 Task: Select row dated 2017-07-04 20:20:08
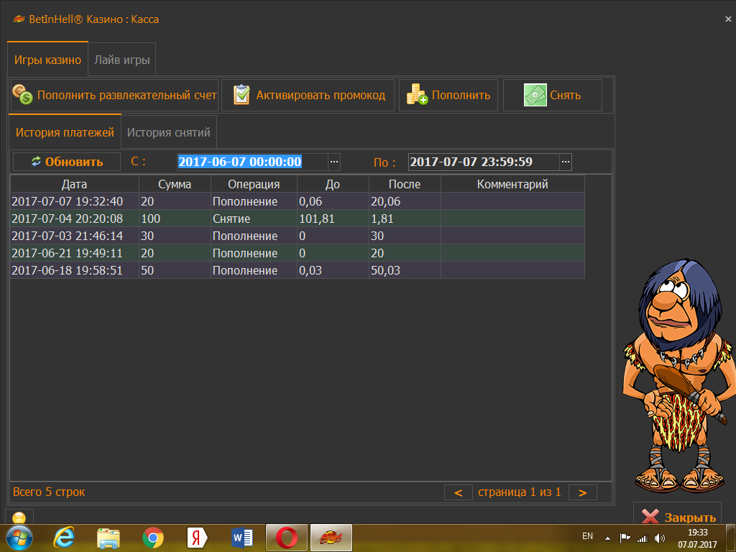tap(297, 218)
